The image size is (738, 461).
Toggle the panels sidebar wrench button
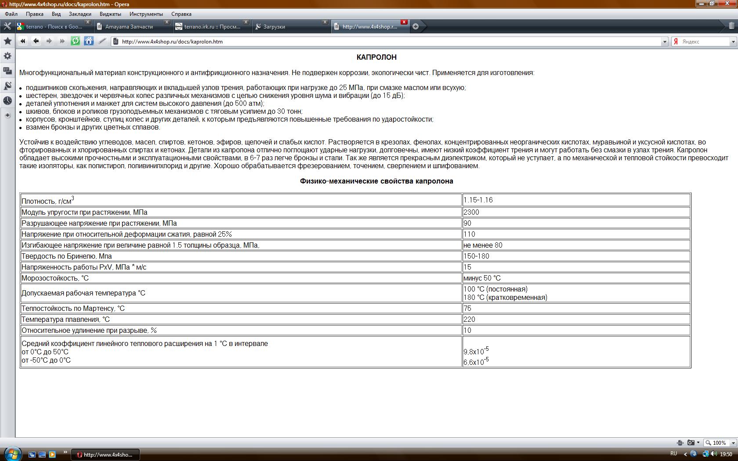(7, 26)
